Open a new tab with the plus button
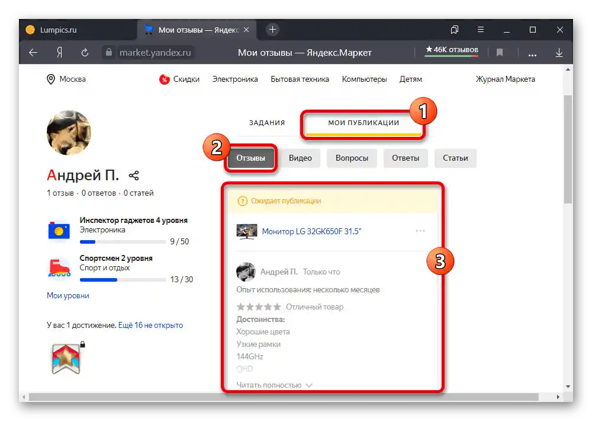The height and width of the screenshot is (421, 592). pos(272,30)
